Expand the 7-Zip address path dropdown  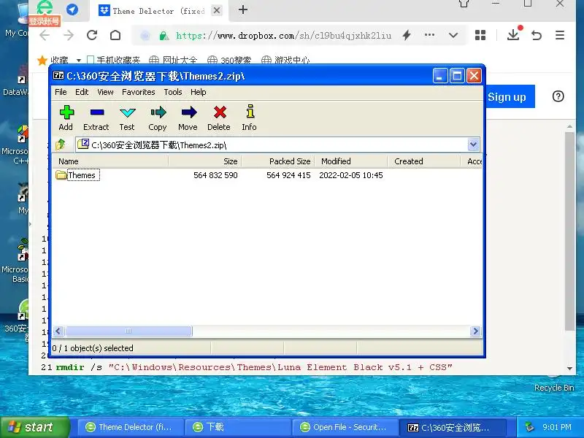(x=473, y=145)
